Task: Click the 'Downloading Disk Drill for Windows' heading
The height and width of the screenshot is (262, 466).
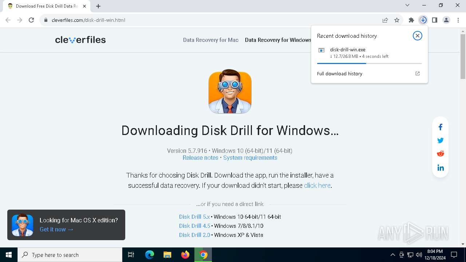Action: (x=230, y=130)
